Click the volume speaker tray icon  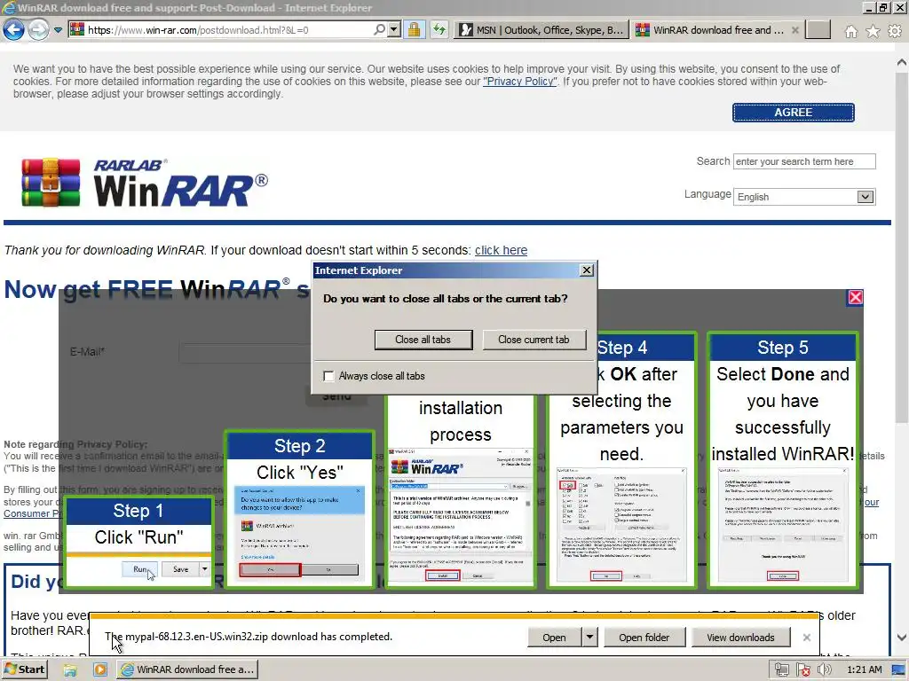point(824,670)
